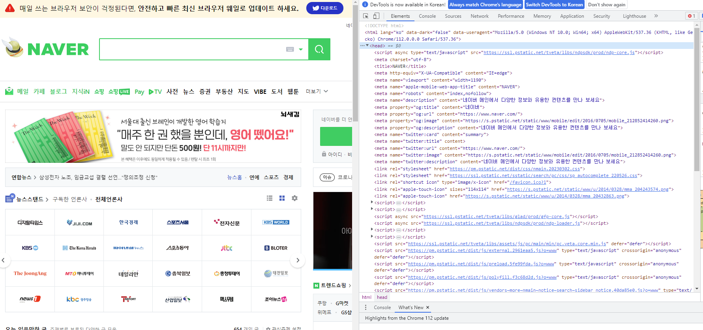Click Switch DevTools to Korean button
This screenshot has width=703, height=330.
point(554,5)
